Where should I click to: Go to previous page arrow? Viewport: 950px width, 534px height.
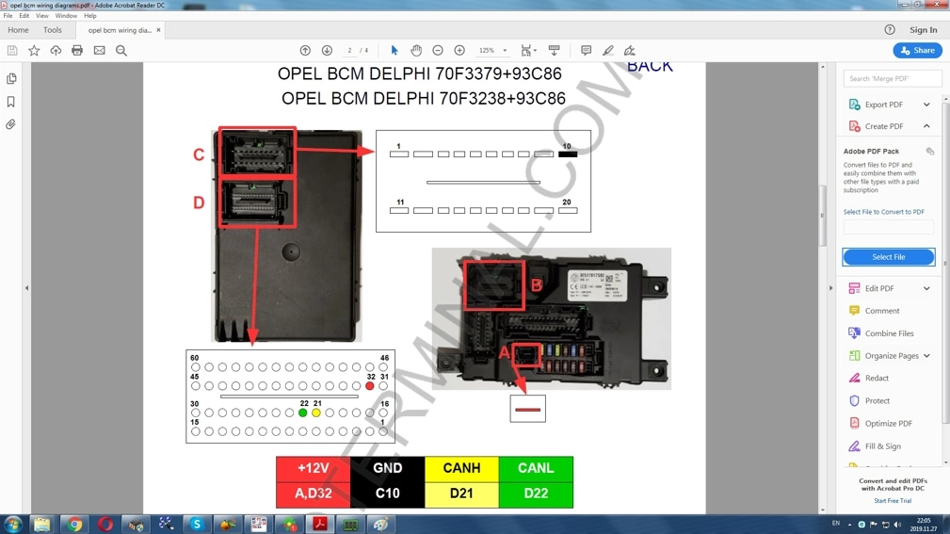click(x=305, y=50)
